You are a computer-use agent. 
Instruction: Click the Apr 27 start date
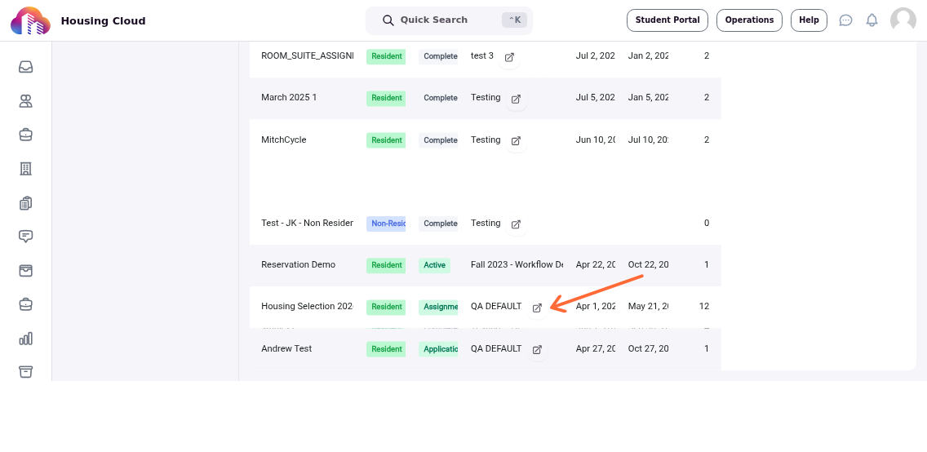(596, 348)
